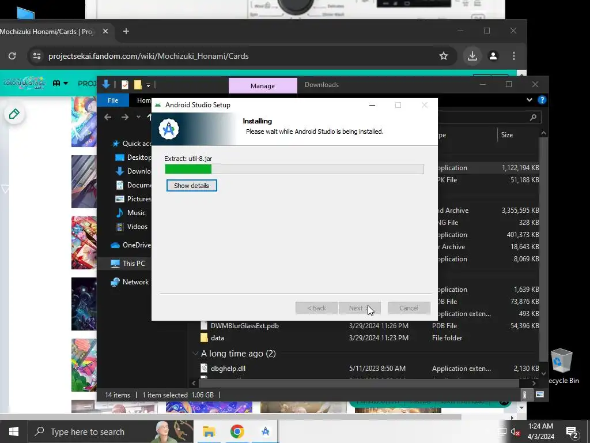Open the Home ribbon tab in File Explorer
Screen dimensions: 590x443
tap(143, 100)
